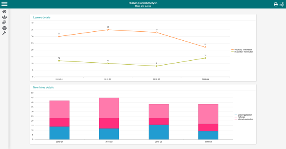Click the 2019 Q3 Internet Application bar segment
286x149 pixels.
pos(159,111)
